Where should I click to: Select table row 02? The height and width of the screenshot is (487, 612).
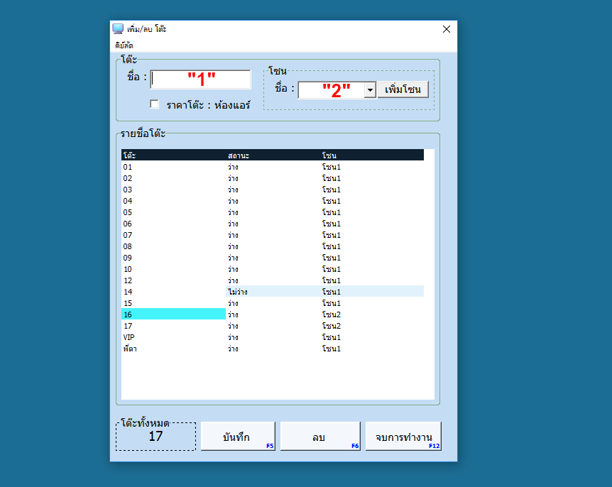(x=273, y=178)
